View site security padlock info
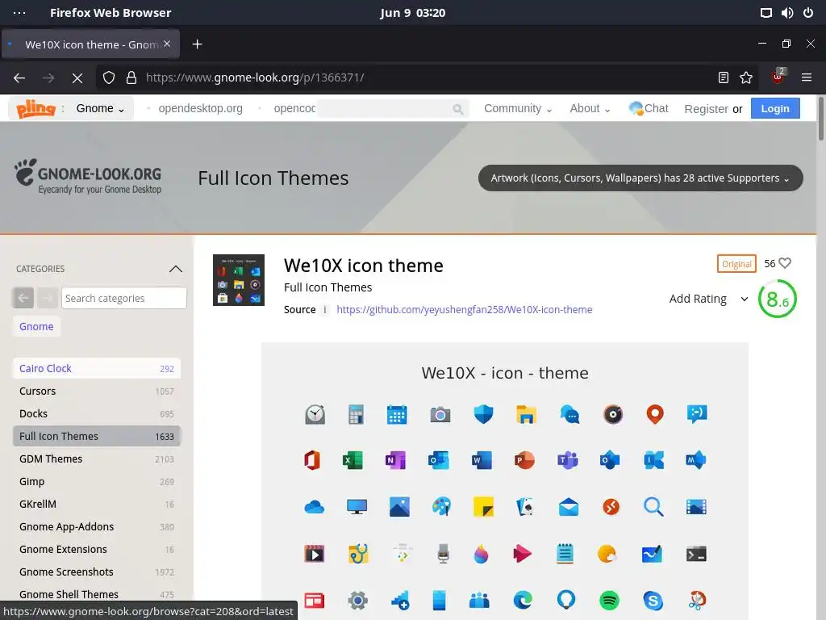 (131, 78)
